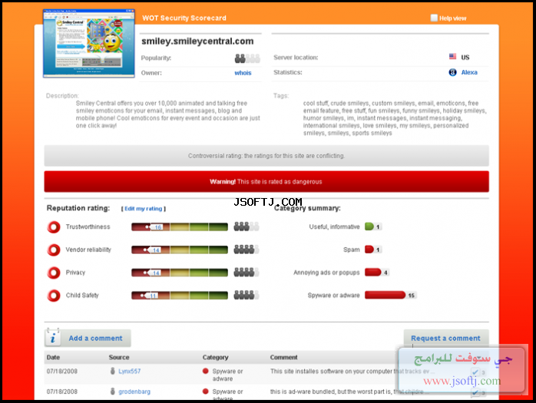Click the Spyware or adware bar
536x403 pixels.
385,295
